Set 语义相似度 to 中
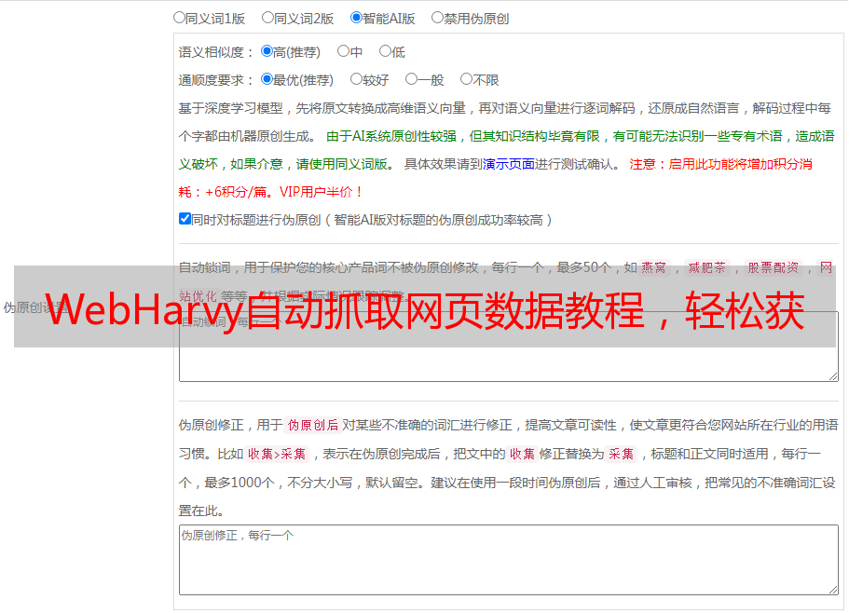 (x=343, y=51)
